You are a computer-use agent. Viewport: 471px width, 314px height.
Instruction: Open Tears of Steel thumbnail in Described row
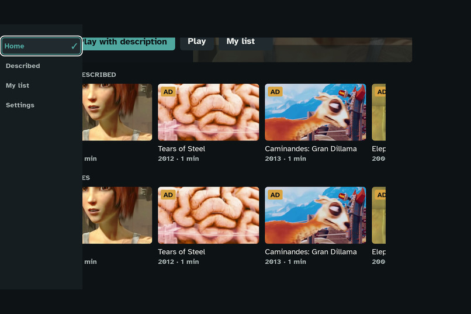[209, 112]
